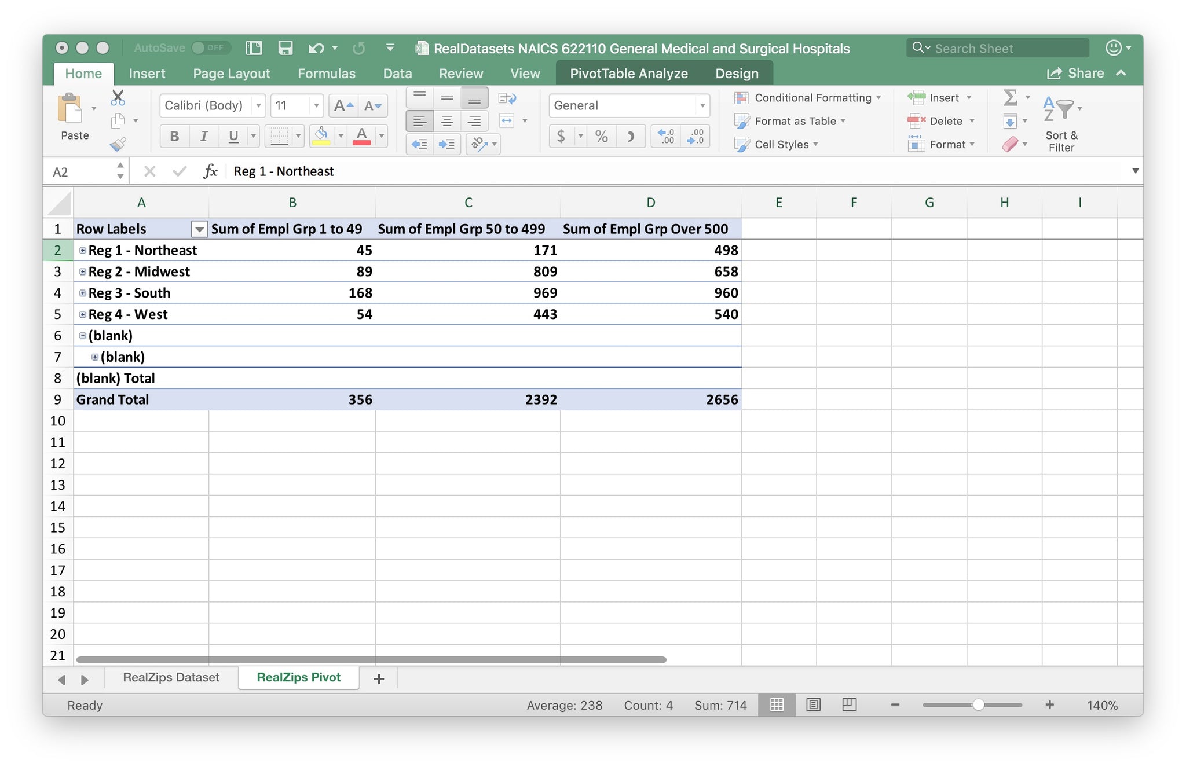Toggle Italic formatting

pos(203,137)
